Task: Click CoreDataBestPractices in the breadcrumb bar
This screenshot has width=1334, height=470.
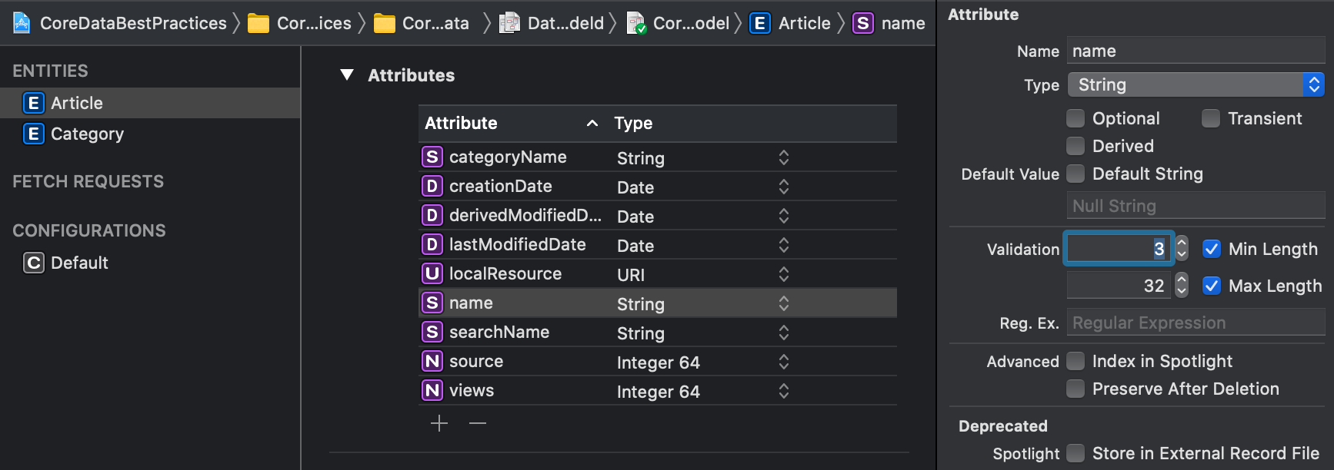Action: (133, 23)
